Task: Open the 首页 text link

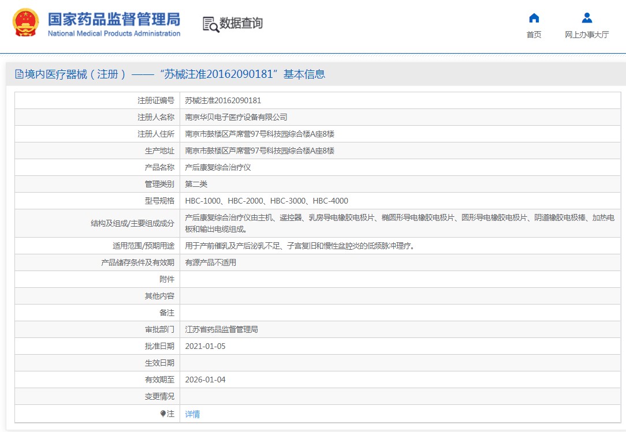Action: coord(534,35)
